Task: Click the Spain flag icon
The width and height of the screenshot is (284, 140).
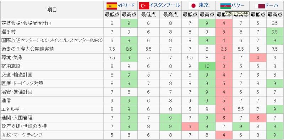Action: pos(111,6)
